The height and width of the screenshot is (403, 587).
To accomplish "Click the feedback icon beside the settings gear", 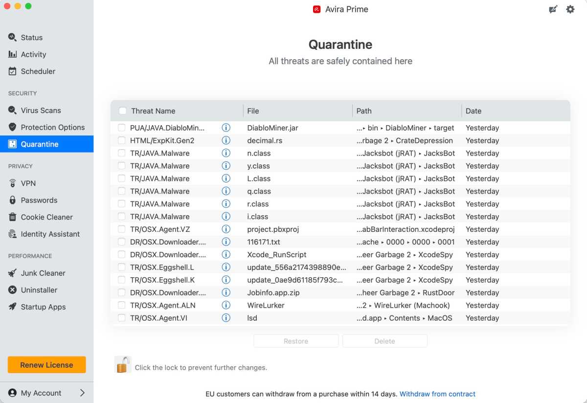I will pos(553,9).
